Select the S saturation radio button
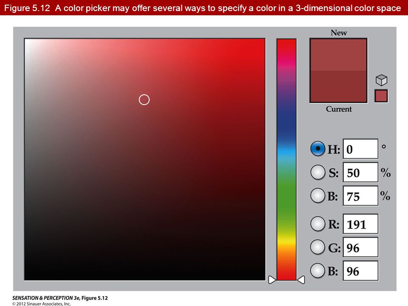The width and height of the screenshot is (408, 306). (x=318, y=172)
